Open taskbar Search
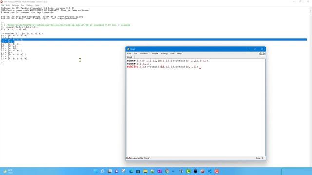The image size is (312, 175). click(x=102, y=171)
